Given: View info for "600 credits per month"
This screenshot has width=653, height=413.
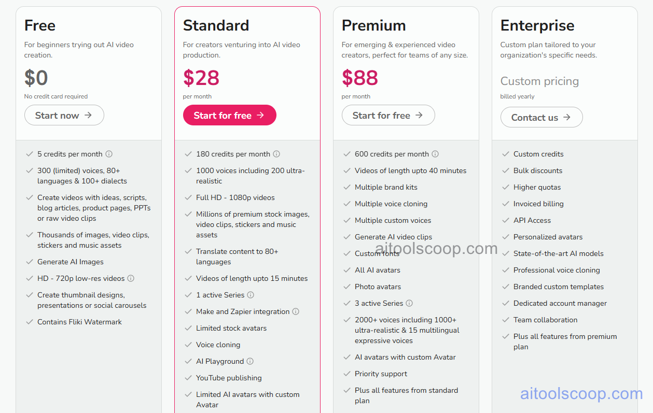Looking at the screenshot, I should click(435, 154).
